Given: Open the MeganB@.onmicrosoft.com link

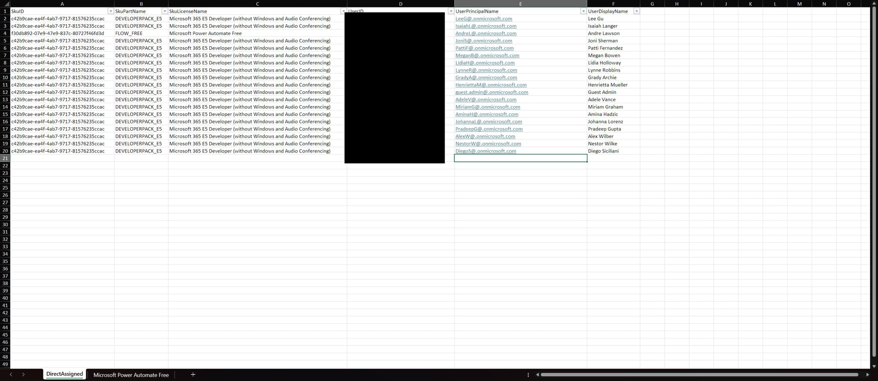Looking at the screenshot, I should pyautogui.click(x=487, y=56).
